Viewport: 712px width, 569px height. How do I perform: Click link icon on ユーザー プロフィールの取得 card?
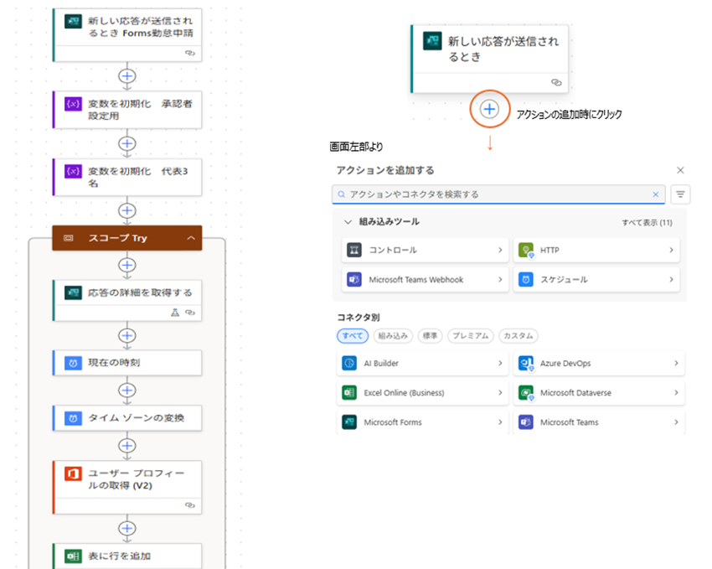coord(190,505)
